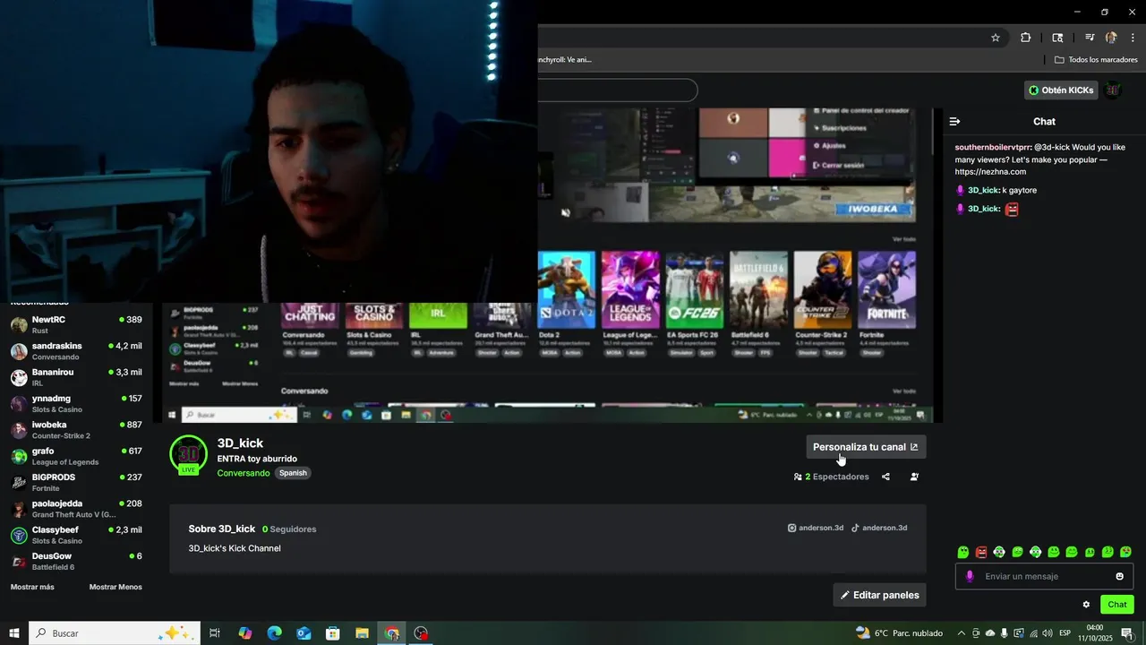Open DeusGow recommended channel

point(76,561)
